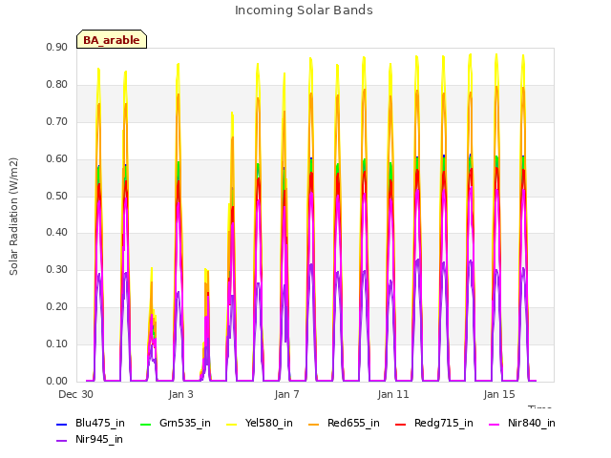Click the Jan 7 x-axis tick label
The image size is (611, 458).
tap(286, 394)
